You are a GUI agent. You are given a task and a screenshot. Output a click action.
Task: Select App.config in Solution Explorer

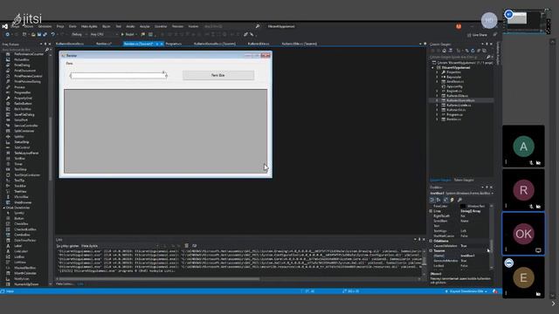pos(454,86)
